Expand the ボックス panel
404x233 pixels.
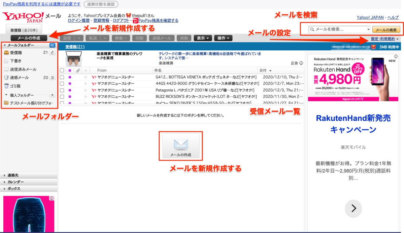tap(29, 189)
